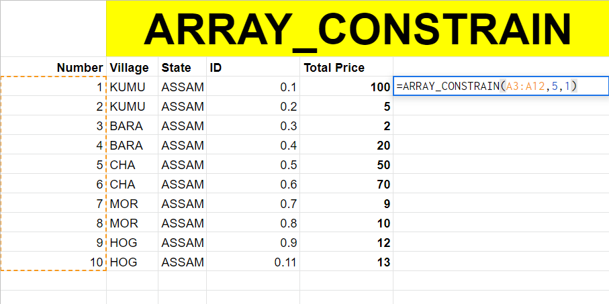Select ASSAM state cell in row Number 3
This screenshot has height=304, width=609.
182,125
